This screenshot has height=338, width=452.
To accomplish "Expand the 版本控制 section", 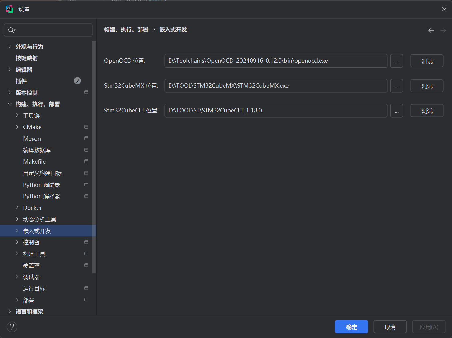I will [x=10, y=92].
